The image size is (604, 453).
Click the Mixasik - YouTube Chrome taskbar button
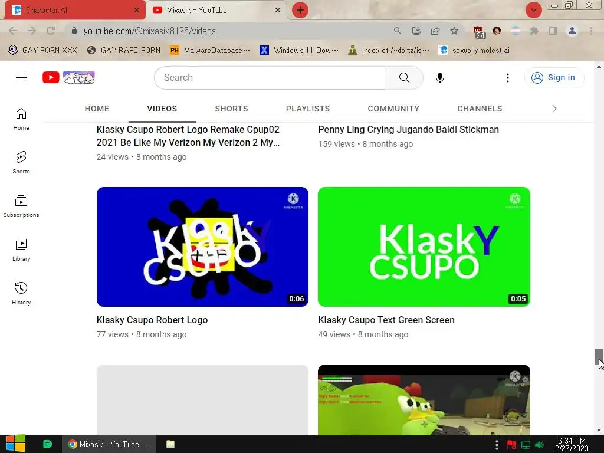tap(109, 444)
